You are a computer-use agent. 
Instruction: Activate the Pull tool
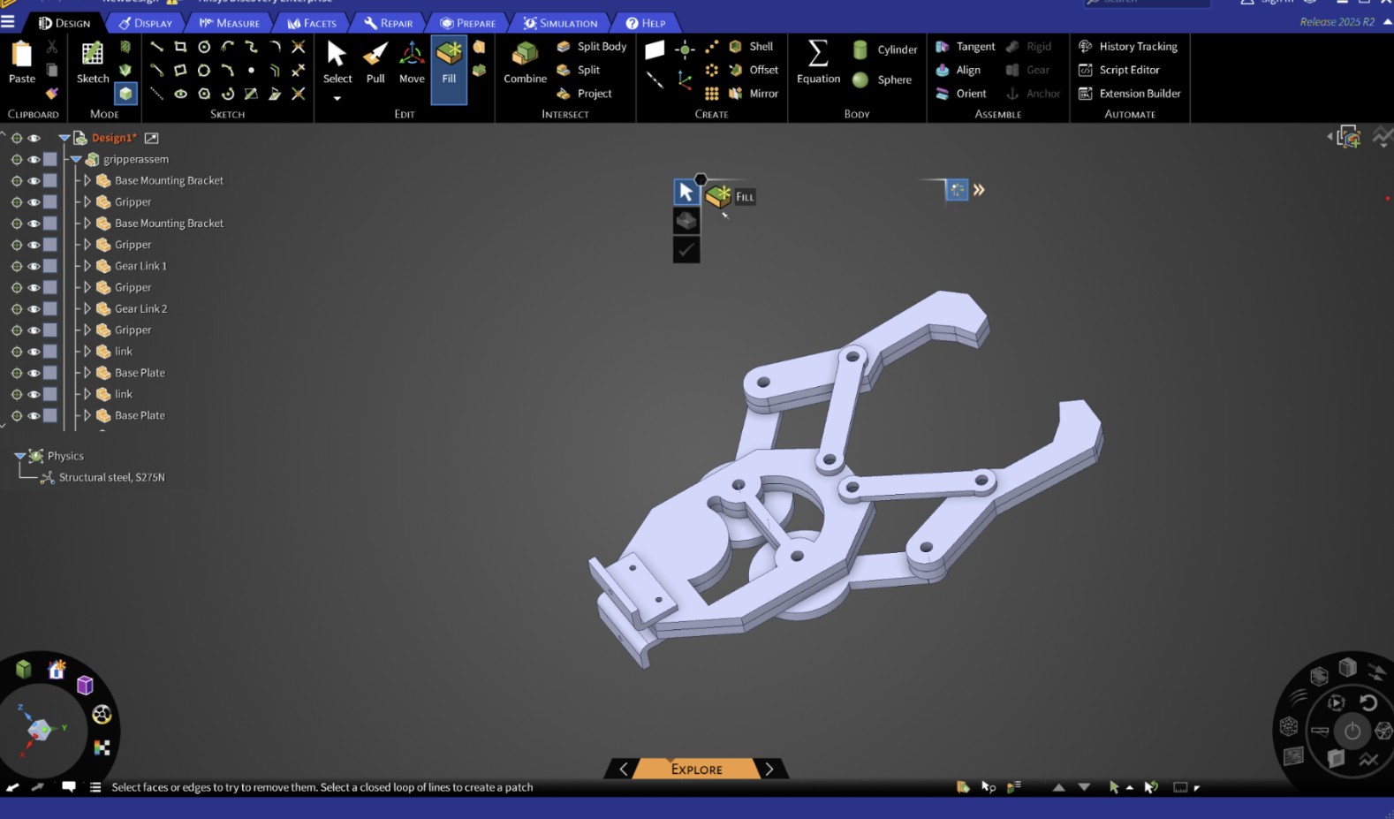[375, 62]
